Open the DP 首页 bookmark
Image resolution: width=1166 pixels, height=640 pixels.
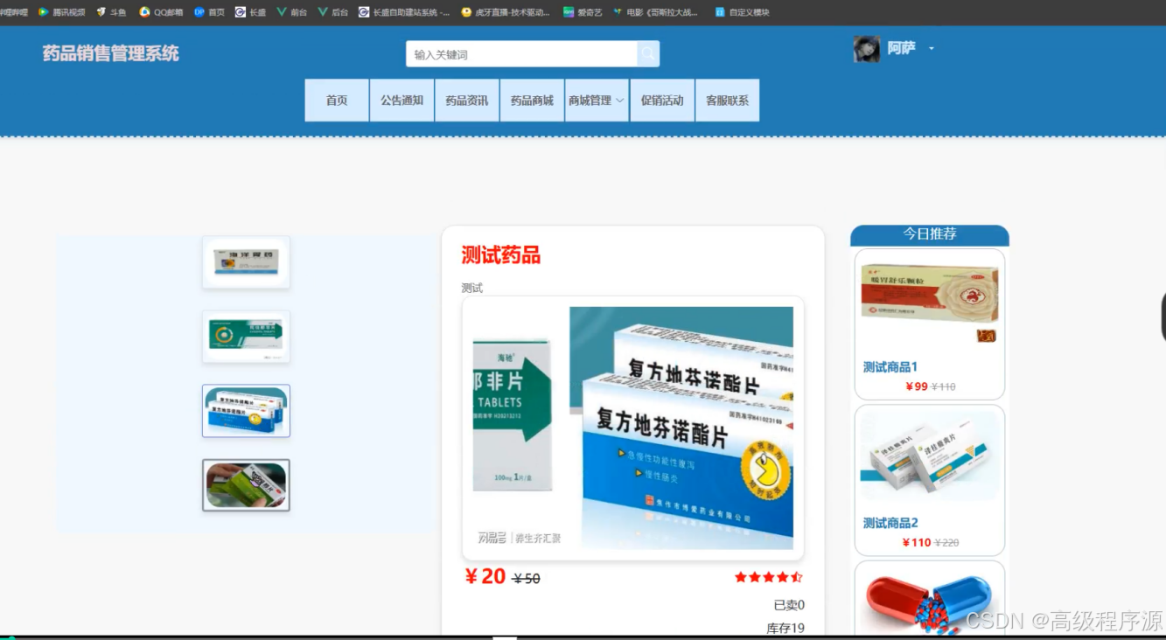(209, 12)
